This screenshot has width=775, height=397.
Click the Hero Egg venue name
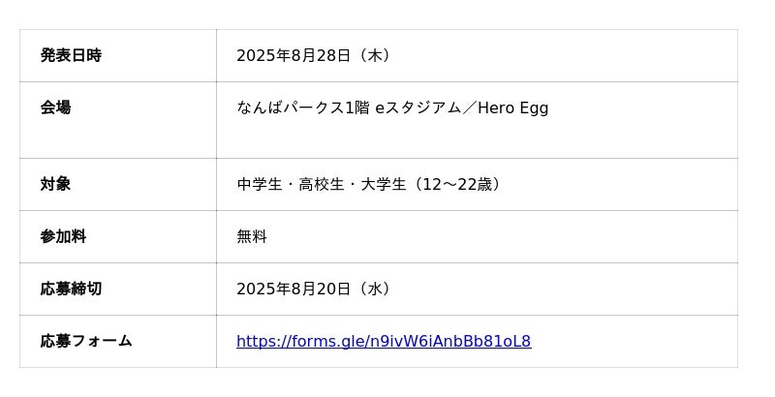[x=513, y=107]
